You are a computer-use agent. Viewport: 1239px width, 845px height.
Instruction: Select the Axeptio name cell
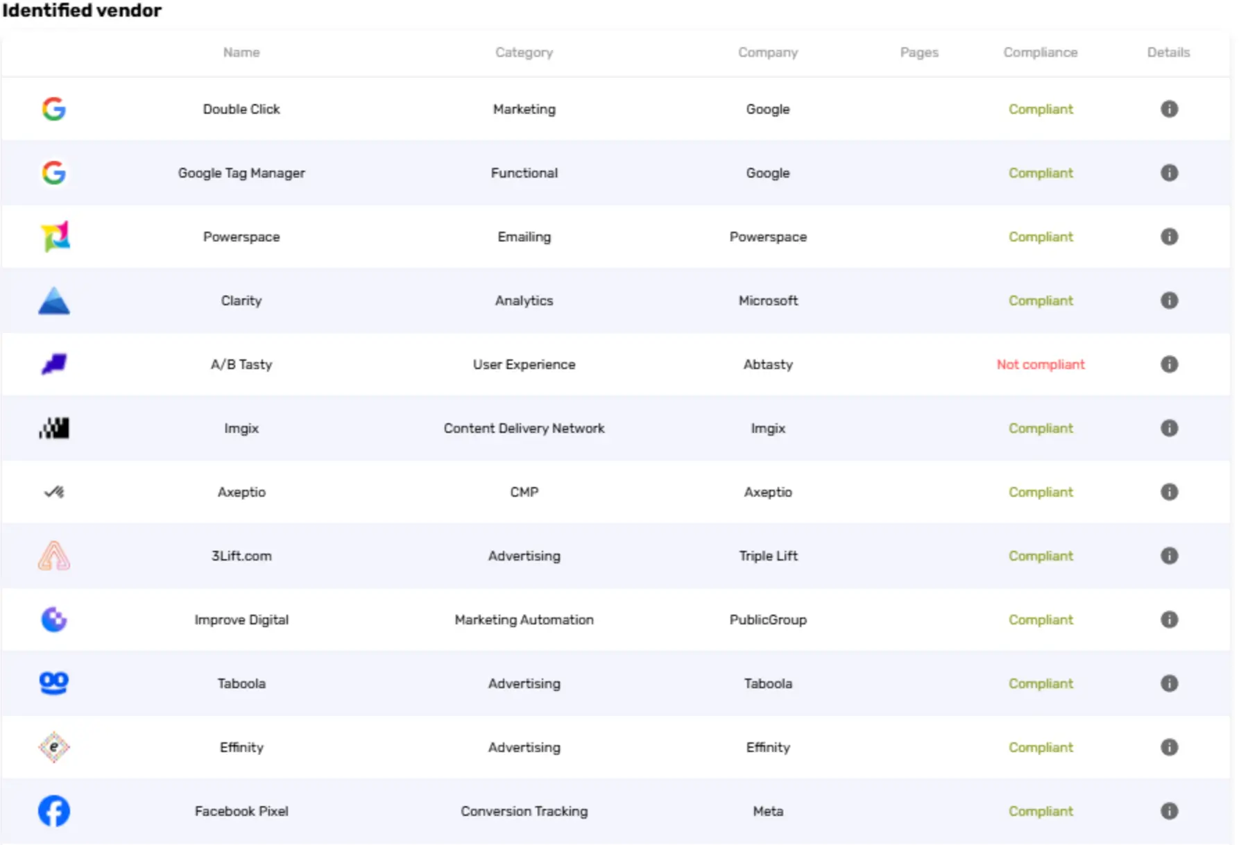click(x=241, y=492)
